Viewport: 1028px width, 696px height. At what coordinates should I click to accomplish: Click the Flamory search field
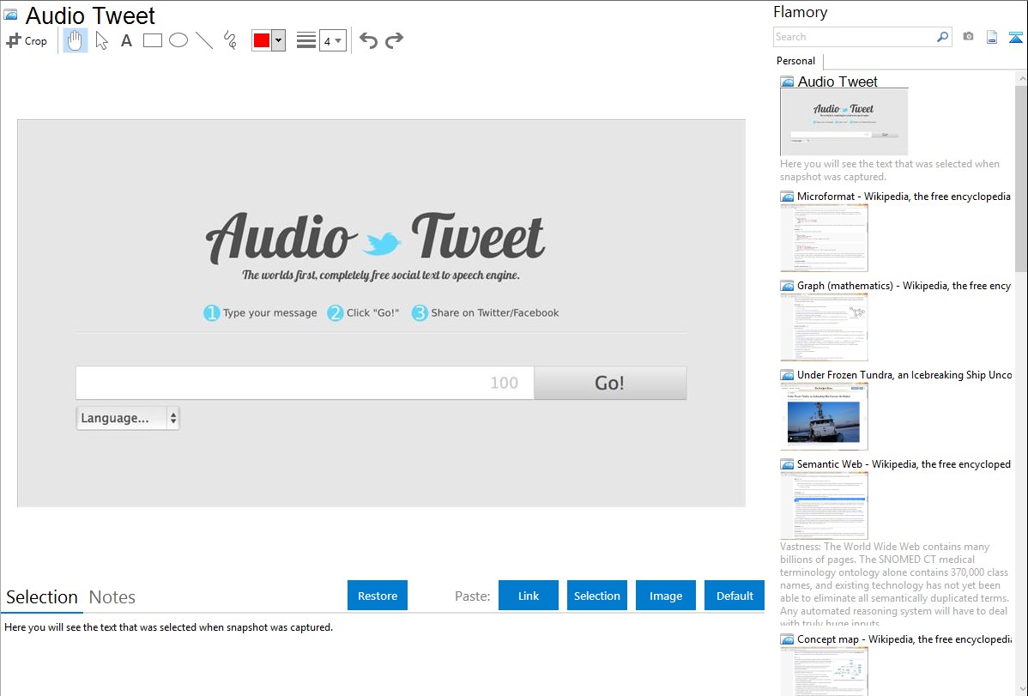click(854, 37)
